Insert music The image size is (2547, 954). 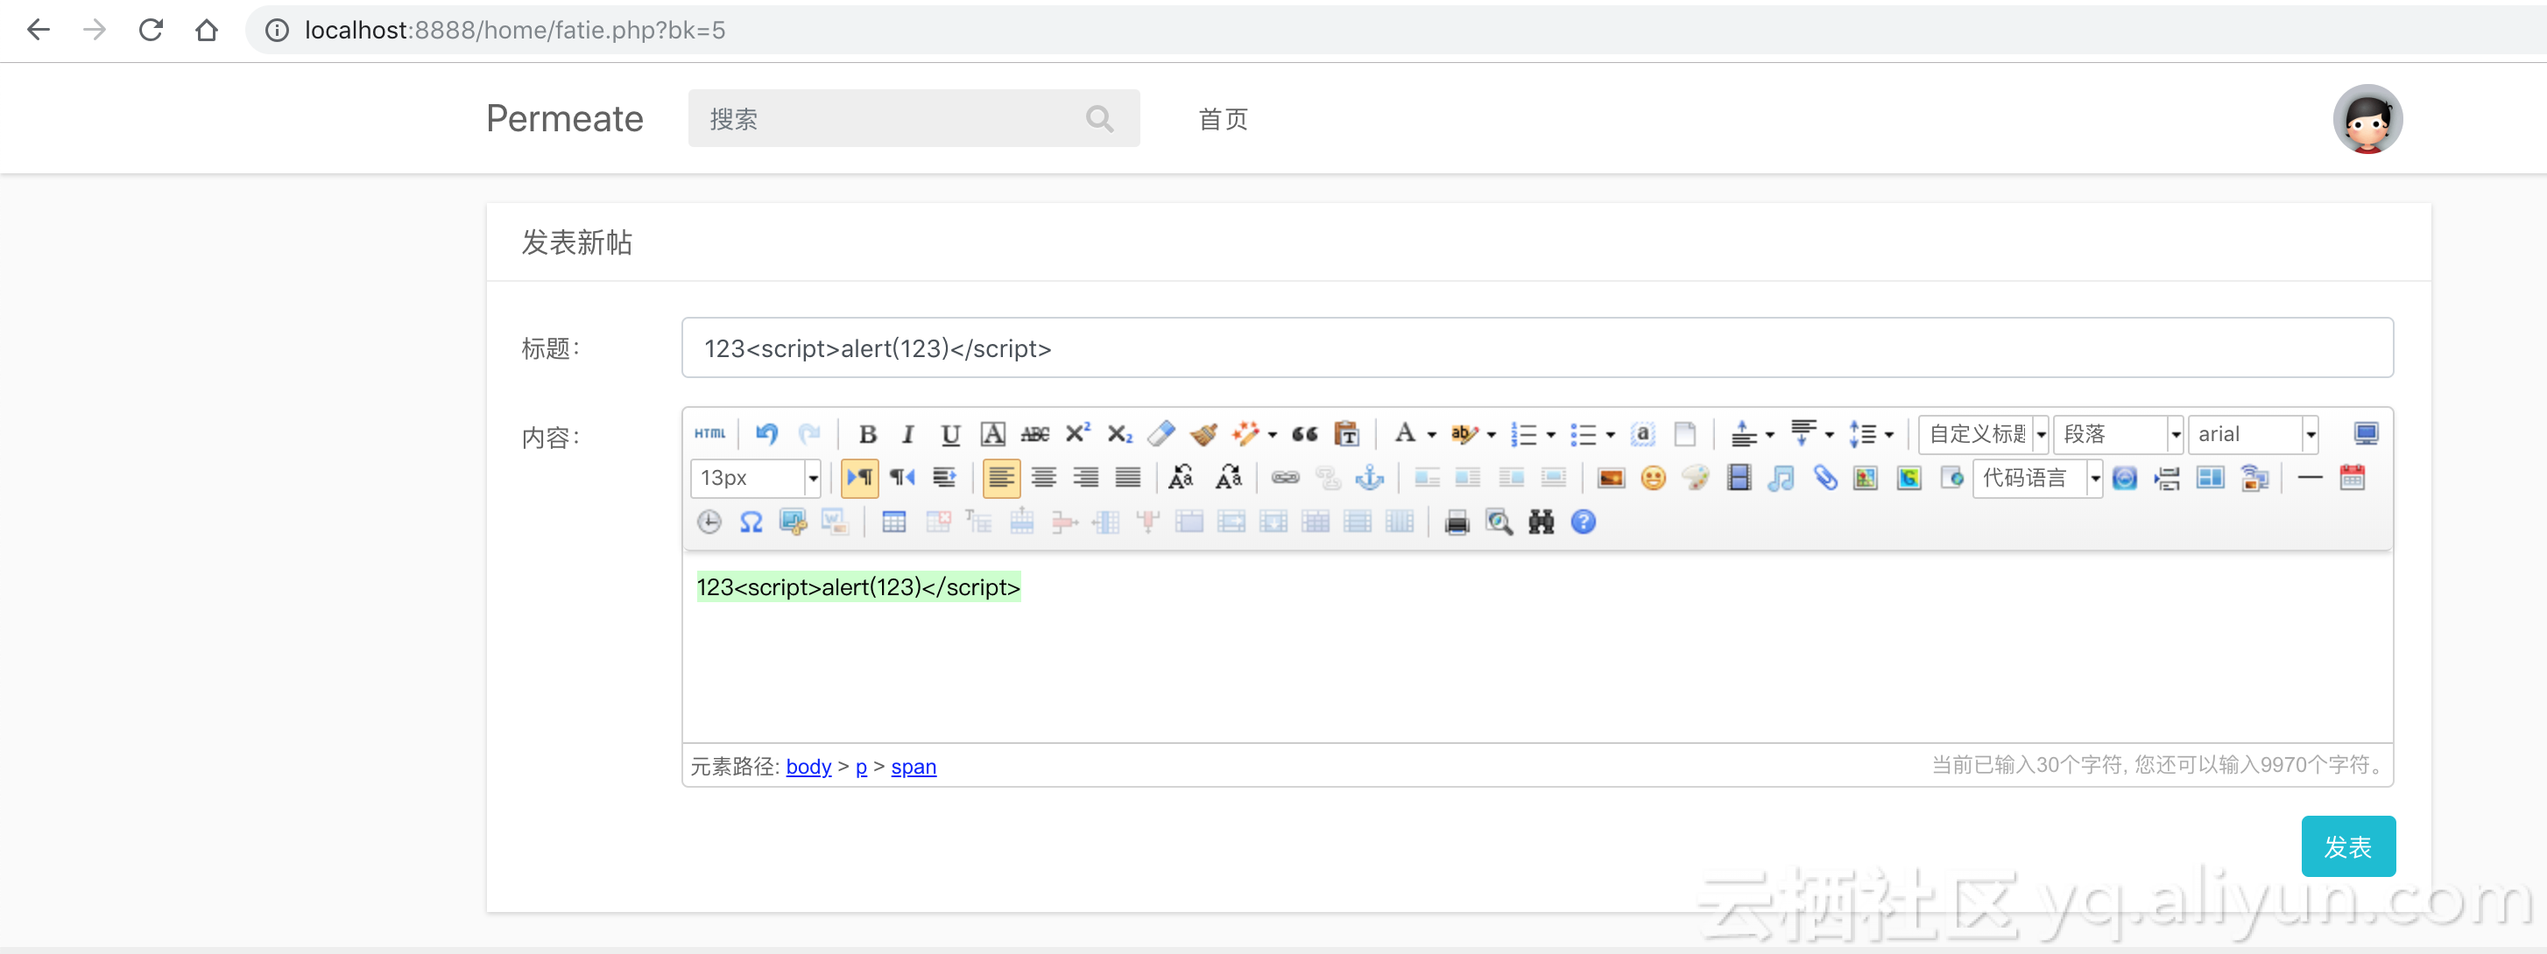click(1781, 478)
